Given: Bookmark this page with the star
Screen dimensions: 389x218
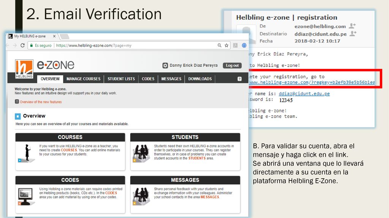Looking at the screenshot, I should [x=226, y=45].
